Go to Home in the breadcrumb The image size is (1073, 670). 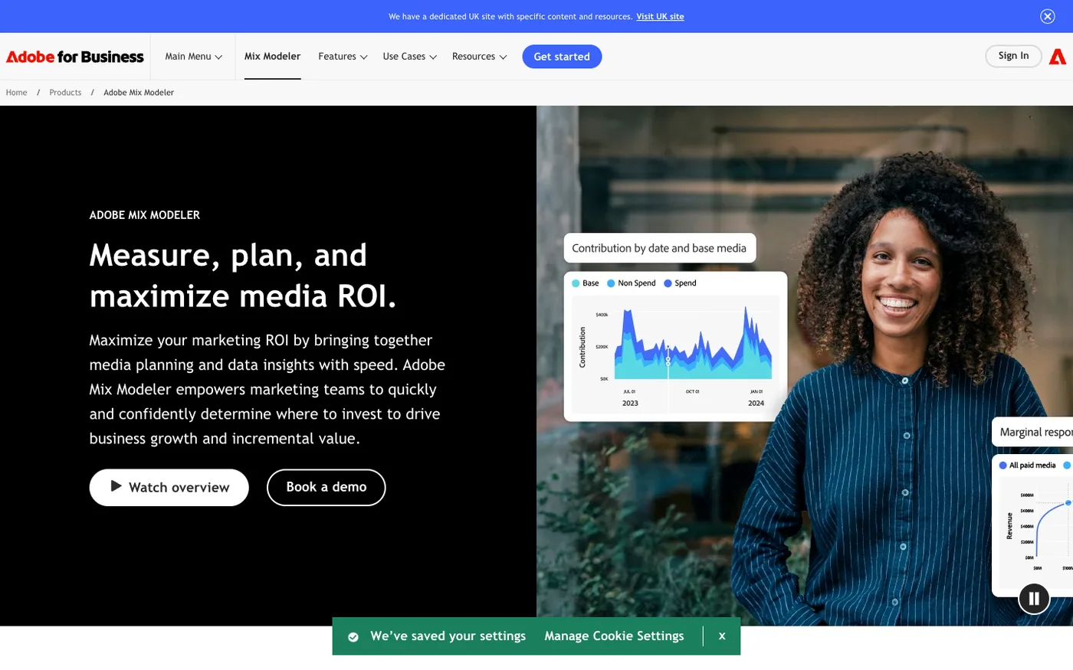16,93
